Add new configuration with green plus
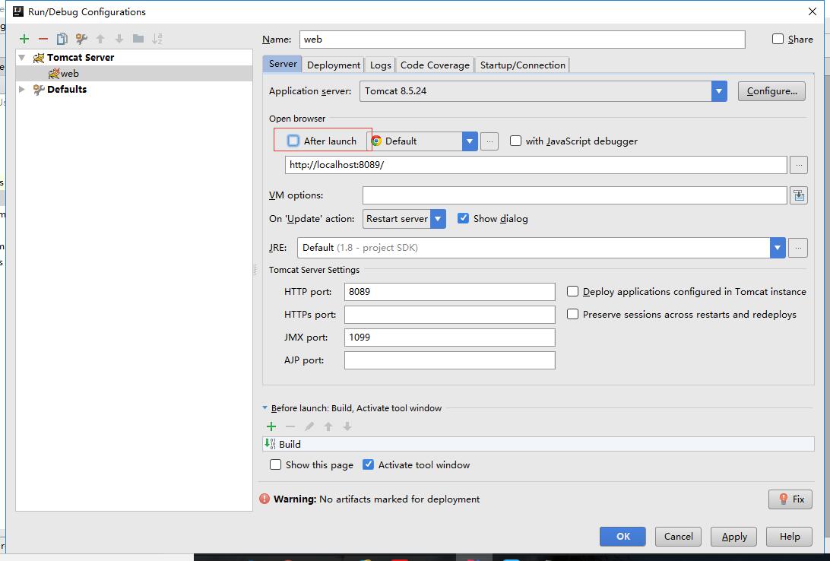This screenshot has width=830, height=561. click(24, 39)
